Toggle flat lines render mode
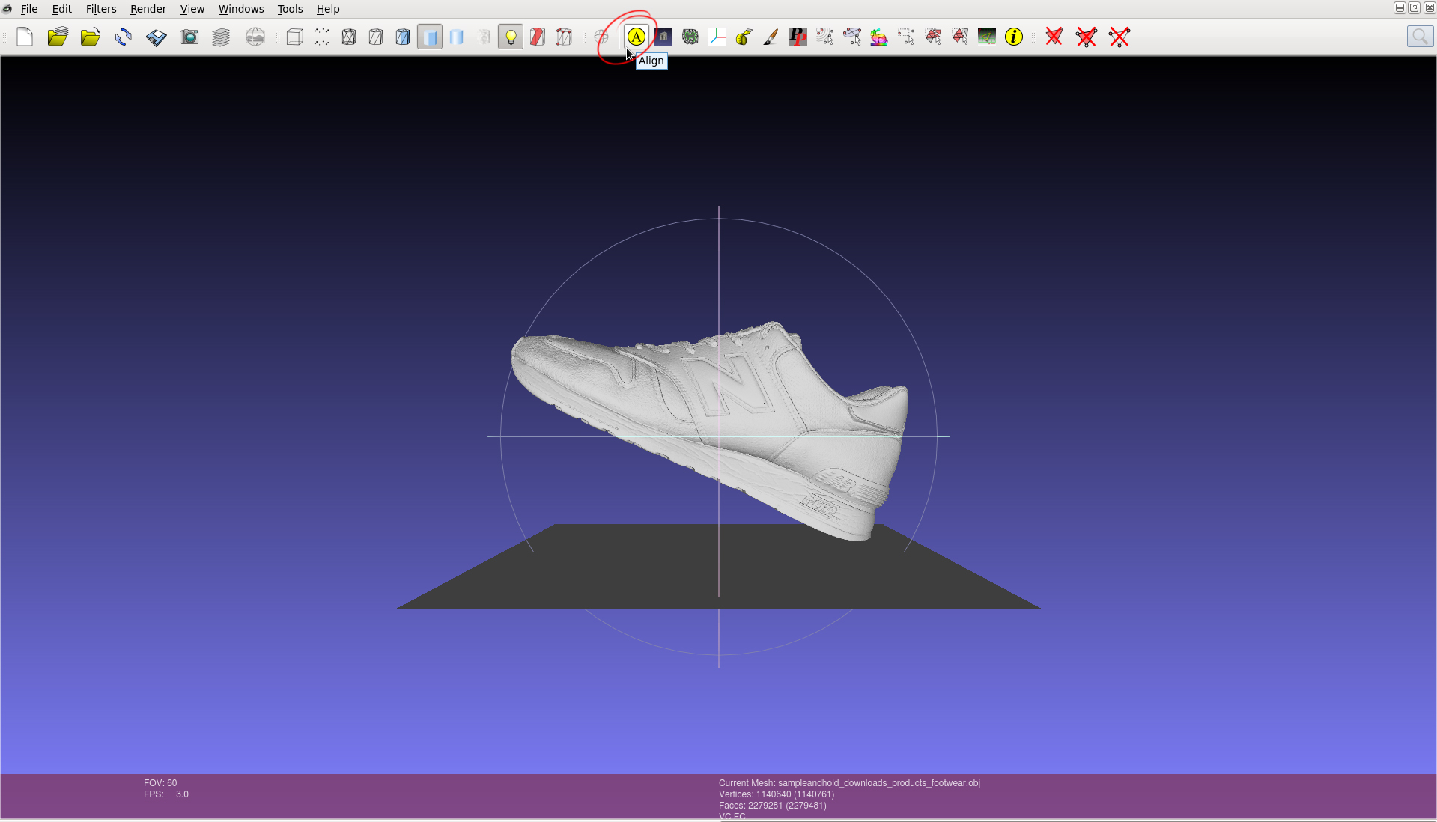The width and height of the screenshot is (1437, 822). coord(403,37)
